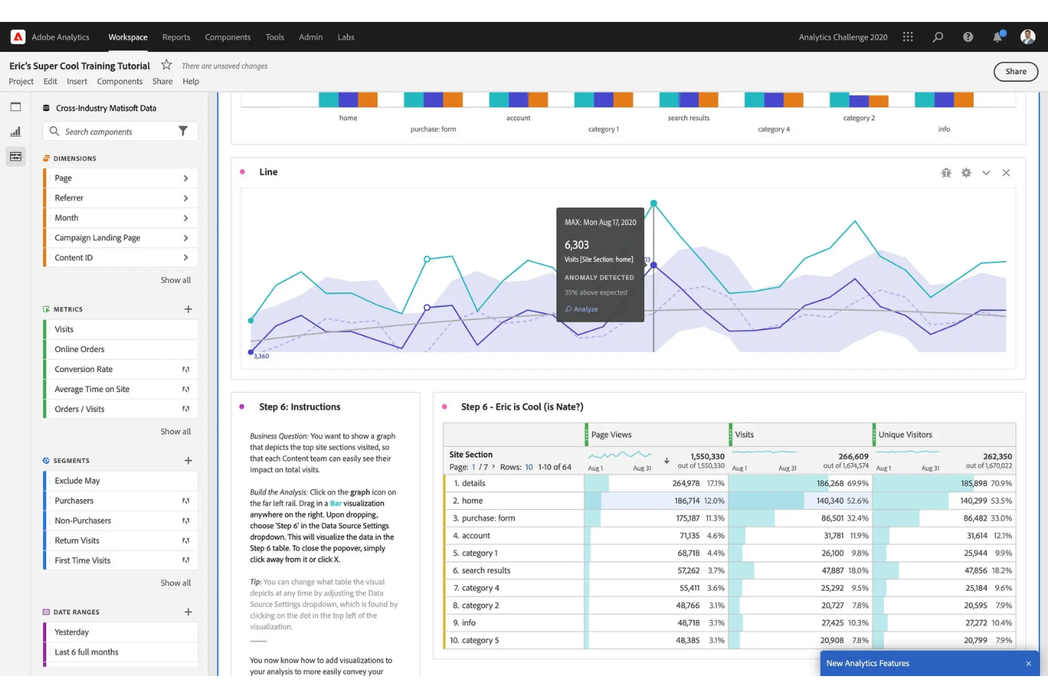The height and width of the screenshot is (698, 1048).
Task: Click the Adobe Analytics logo icon
Action: pyautogui.click(x=18, y=37)
